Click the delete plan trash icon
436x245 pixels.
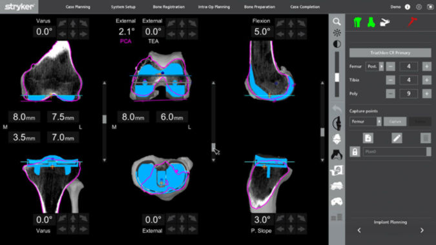click(426, 138)
